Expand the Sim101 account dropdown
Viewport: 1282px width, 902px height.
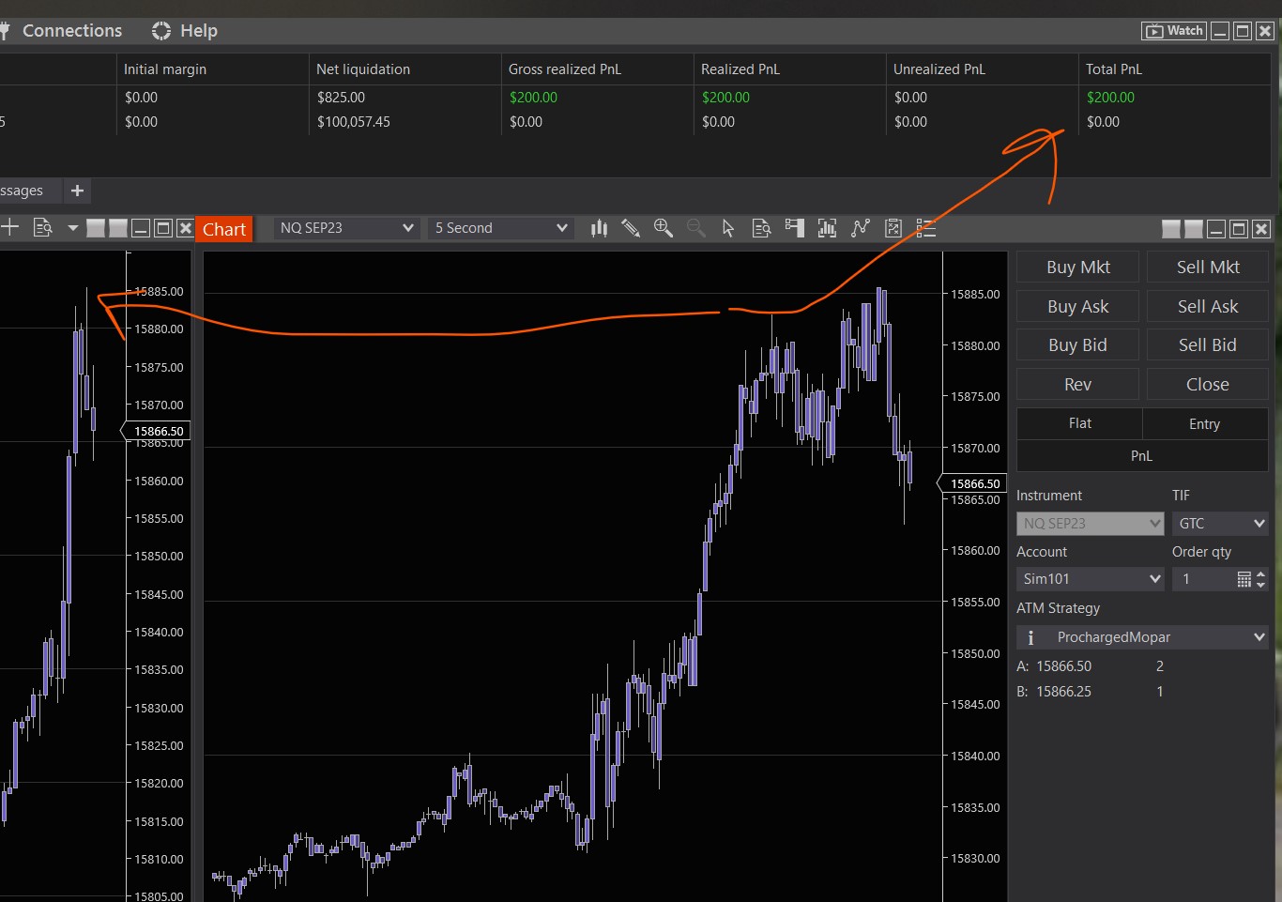point(1090,579)
